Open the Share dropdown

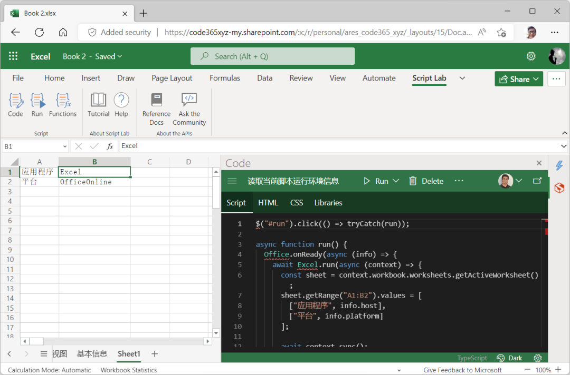[x=519, y=79]
